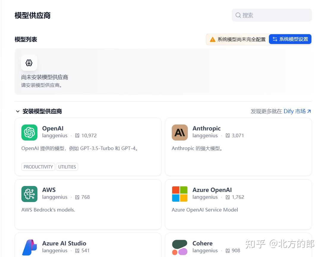The width and height of the screenshot is (323, 257).
Task: Open 系统模型设置
Action: pyautogui.click(x=290, y=39)
